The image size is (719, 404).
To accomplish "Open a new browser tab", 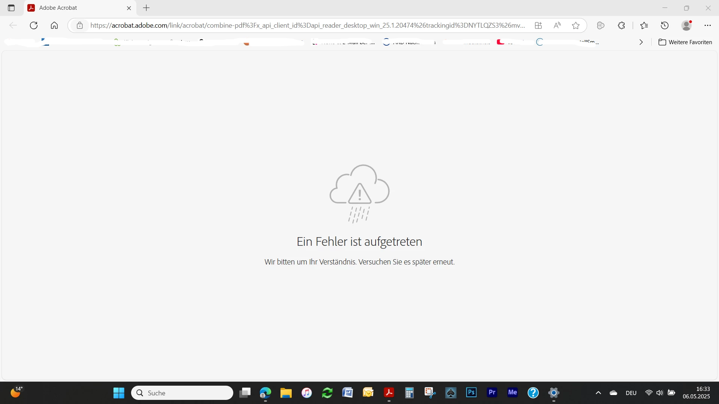I will pyautogui.click(x=146, y=8).
